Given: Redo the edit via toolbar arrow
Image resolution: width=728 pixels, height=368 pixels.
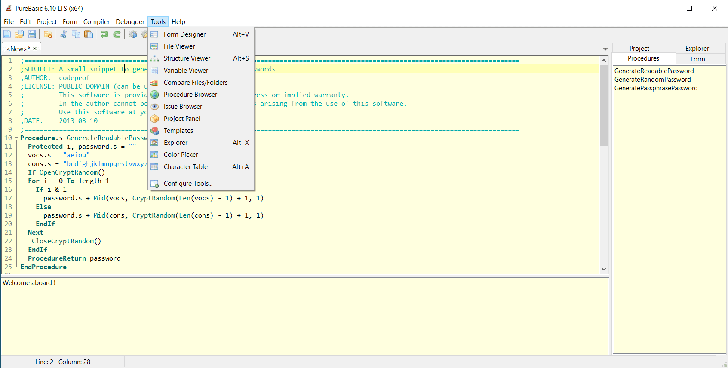Looking at the screenshot, I should [117, 34].
